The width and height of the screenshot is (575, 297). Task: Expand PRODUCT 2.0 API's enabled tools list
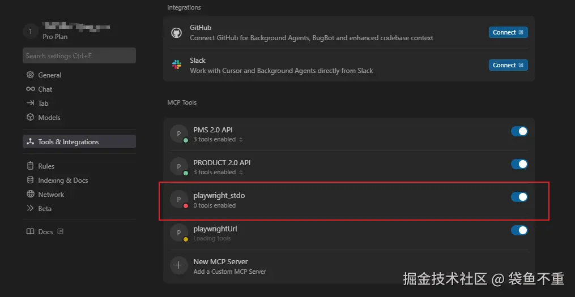point(218,173)
